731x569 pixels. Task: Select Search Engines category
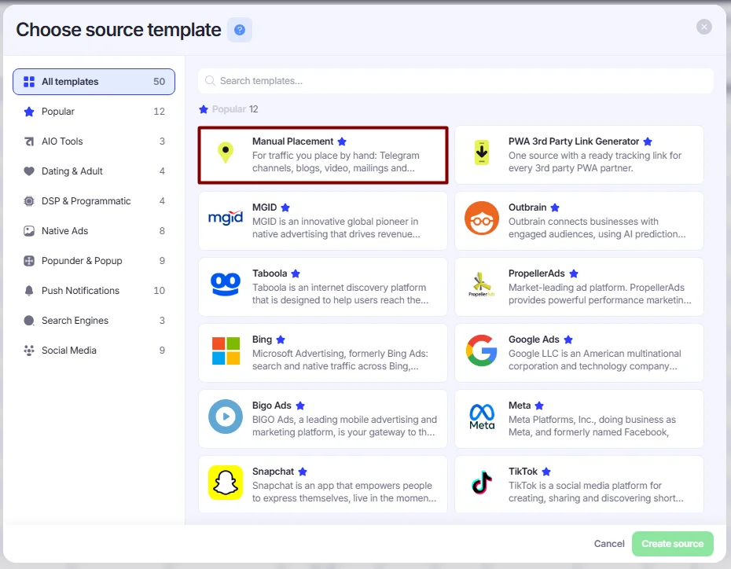pos(94,320)
